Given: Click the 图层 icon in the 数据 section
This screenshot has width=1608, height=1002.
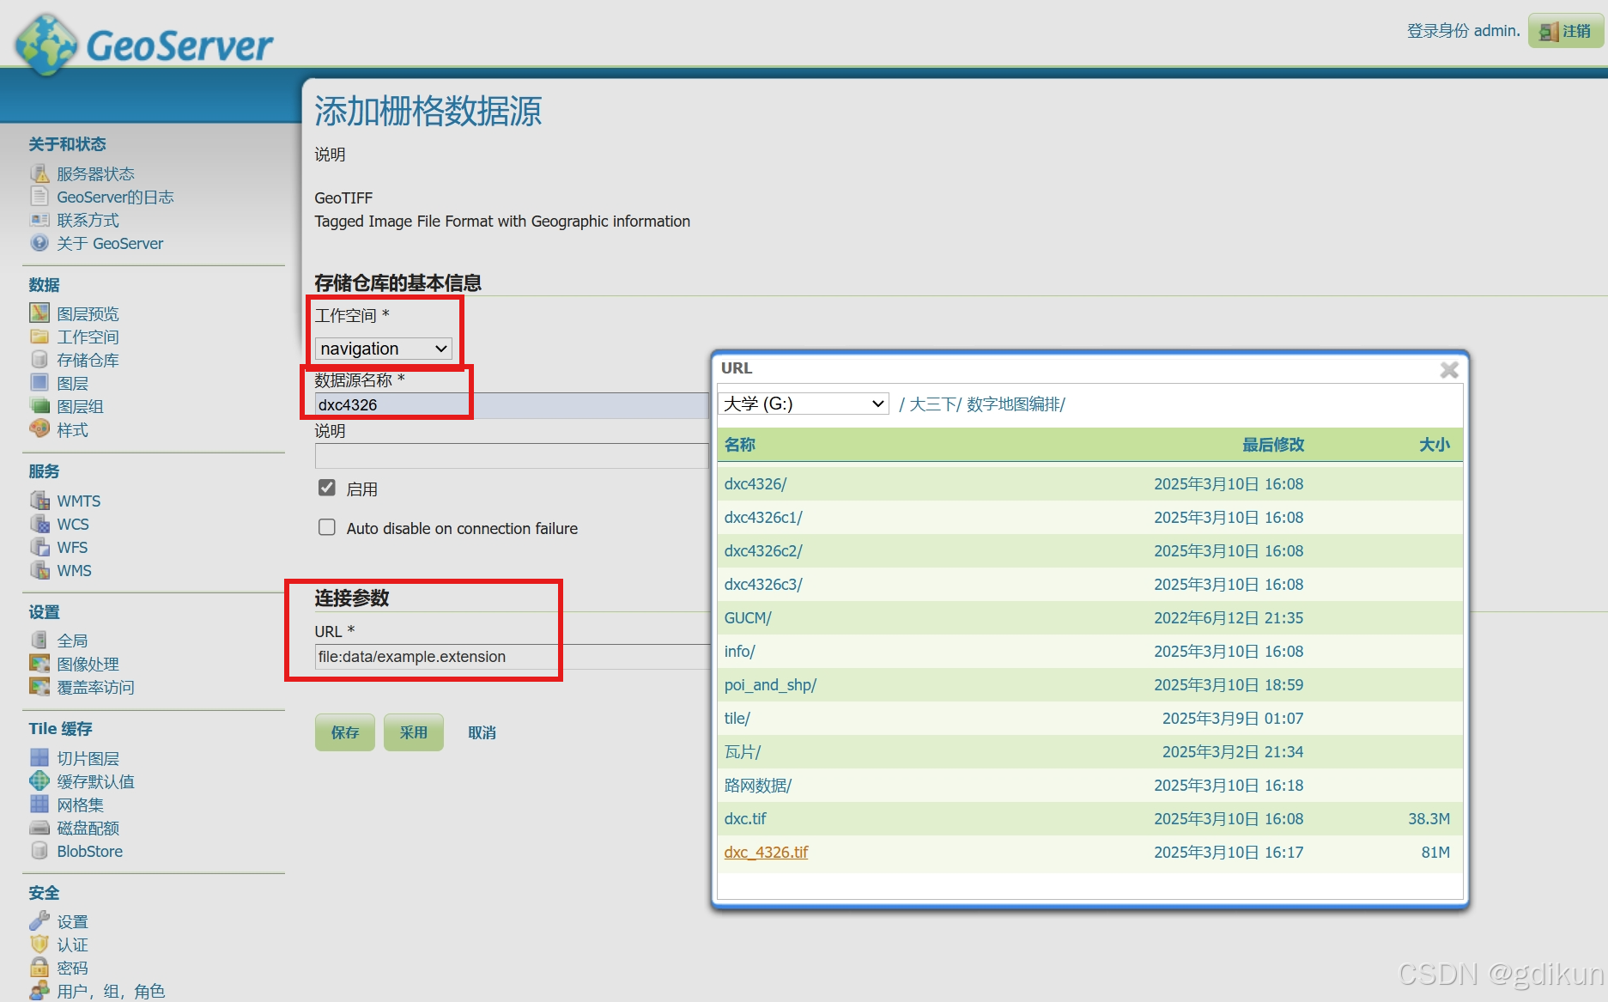Looking at the screenshot, I should [x=39, y=383].
